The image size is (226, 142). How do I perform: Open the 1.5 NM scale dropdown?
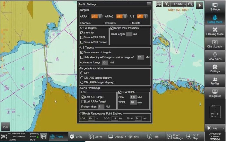pyautogui.click(x=179, y=4)
